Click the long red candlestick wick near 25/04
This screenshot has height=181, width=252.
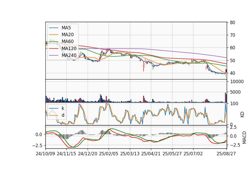144,67
